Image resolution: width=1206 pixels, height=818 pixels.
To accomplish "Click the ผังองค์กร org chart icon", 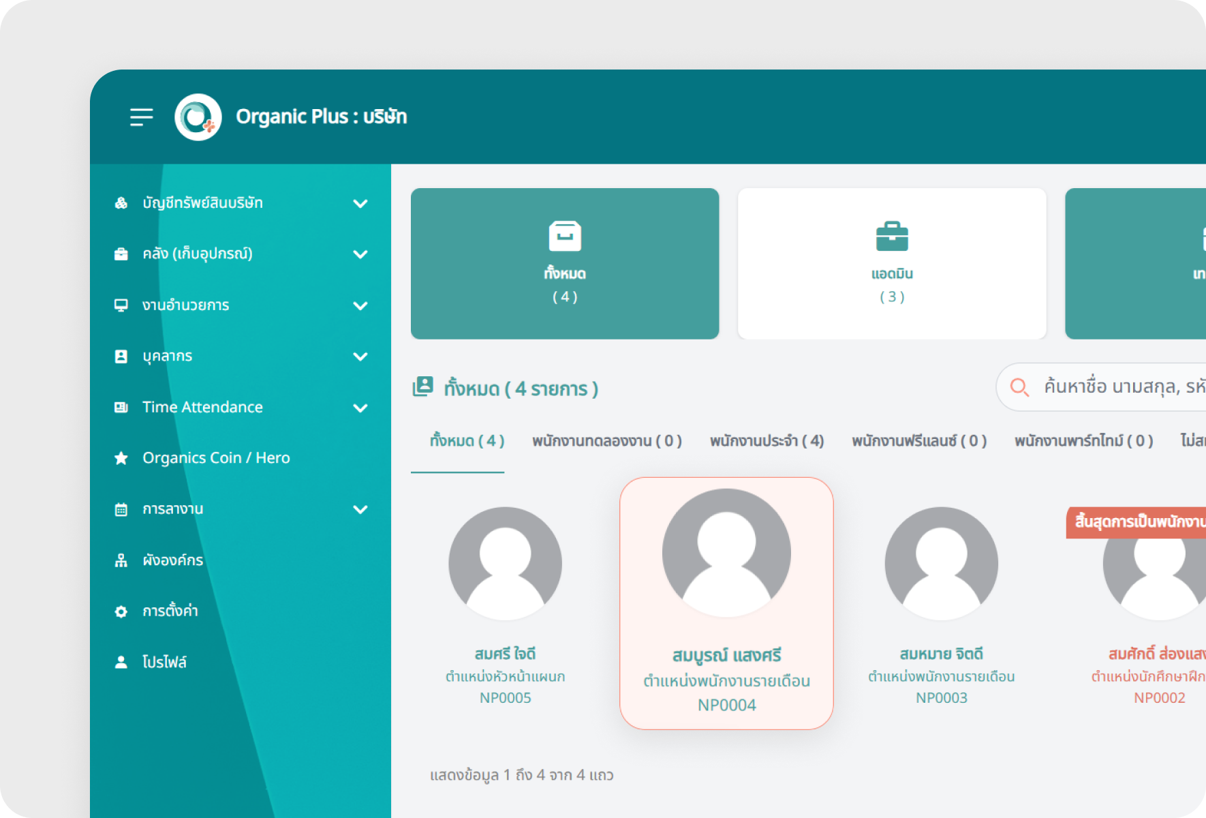I will (x=121, y=560).
